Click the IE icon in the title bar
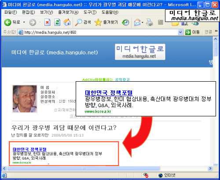 [4, 4]
